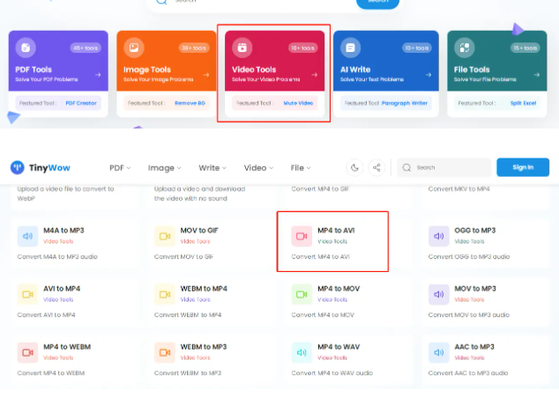Click the 'PDF Tools' card title
Image resolution: width=559 pixels, height=412 pixels.
click(34, 70)
